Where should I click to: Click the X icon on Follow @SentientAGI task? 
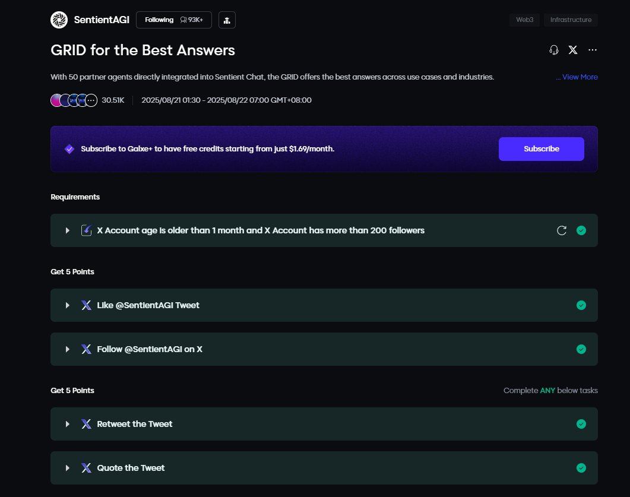[x=86, y=349]
